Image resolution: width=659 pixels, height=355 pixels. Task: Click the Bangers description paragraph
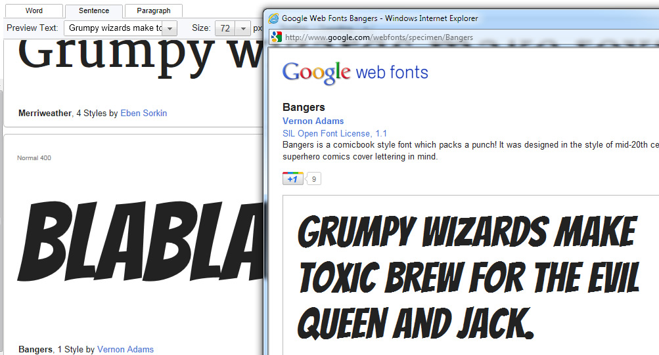(x=470, y=151)
